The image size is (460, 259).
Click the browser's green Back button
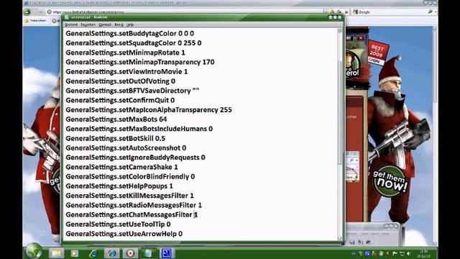click(x=27, y=12)
